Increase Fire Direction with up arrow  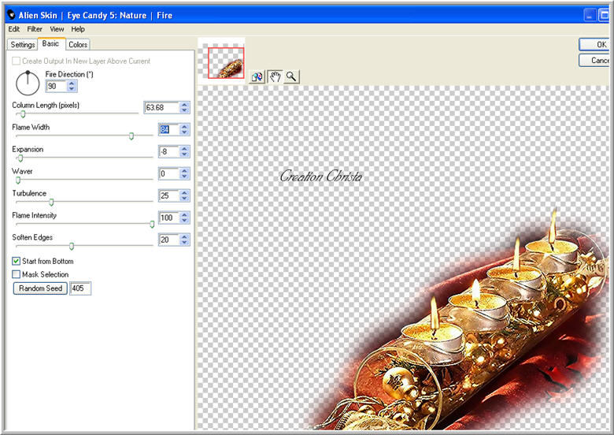[x=72, y=84]
